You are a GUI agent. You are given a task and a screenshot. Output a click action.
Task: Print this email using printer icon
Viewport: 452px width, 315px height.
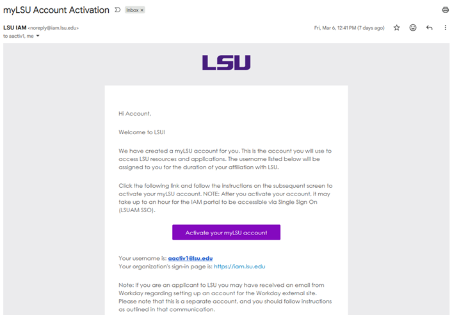pyautogui.click(x=445, y=10)
